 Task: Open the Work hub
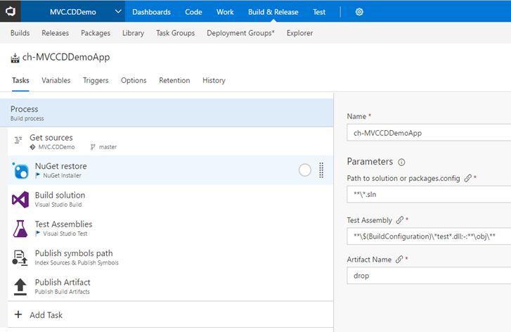click(x=225, y=12)
